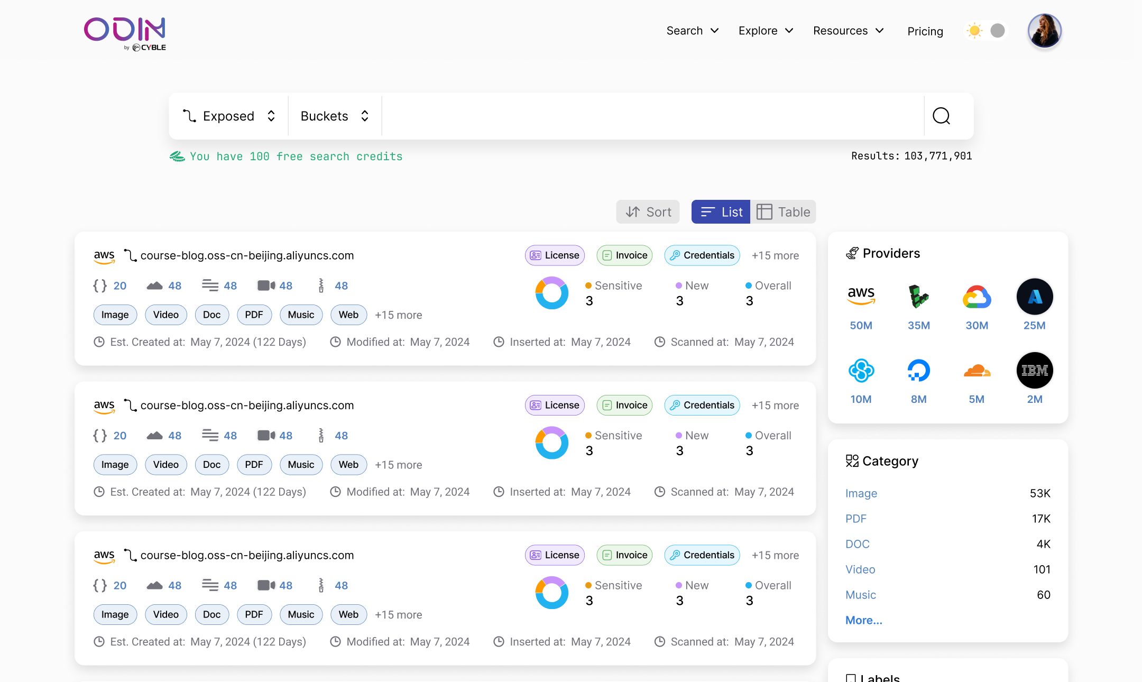Expand +15 more labels in first result
Viewport: 1142px width, 682px height.
775,255
